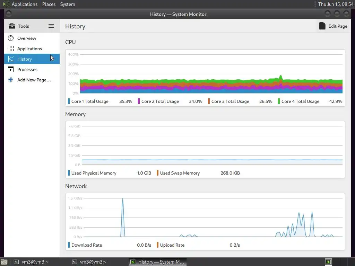
Task: Click the Upload Rate label
Action: click(x=172, y=245)
